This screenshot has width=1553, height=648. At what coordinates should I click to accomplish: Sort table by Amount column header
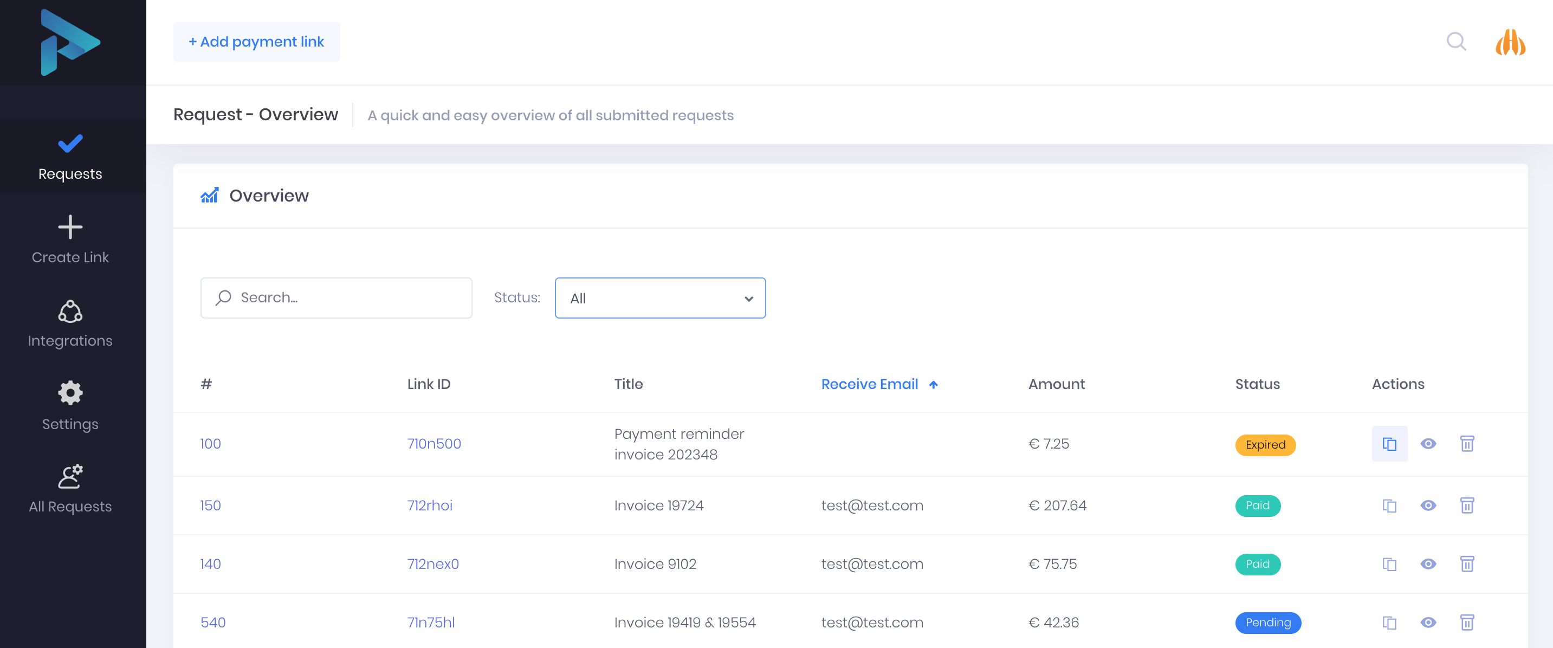[1056, 384]
